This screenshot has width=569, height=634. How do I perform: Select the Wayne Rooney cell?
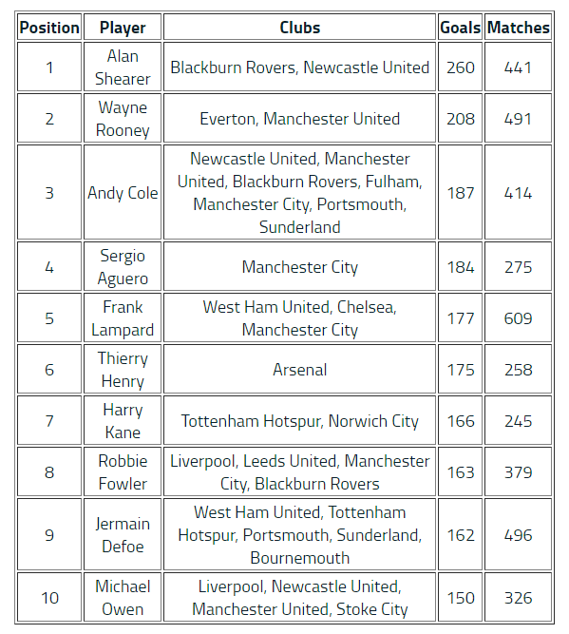(x=123, y=118)
